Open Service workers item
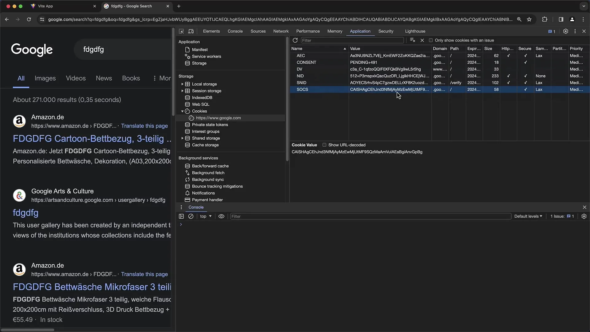Image resolution: width=590 pixels, height=332 pixels. (206, 57)
